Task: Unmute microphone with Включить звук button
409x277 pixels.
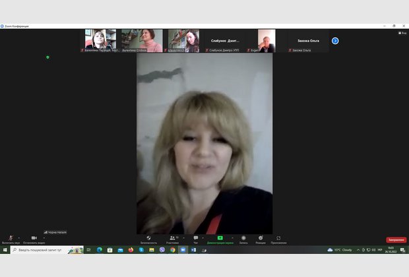Action: (x=11, y=239)
